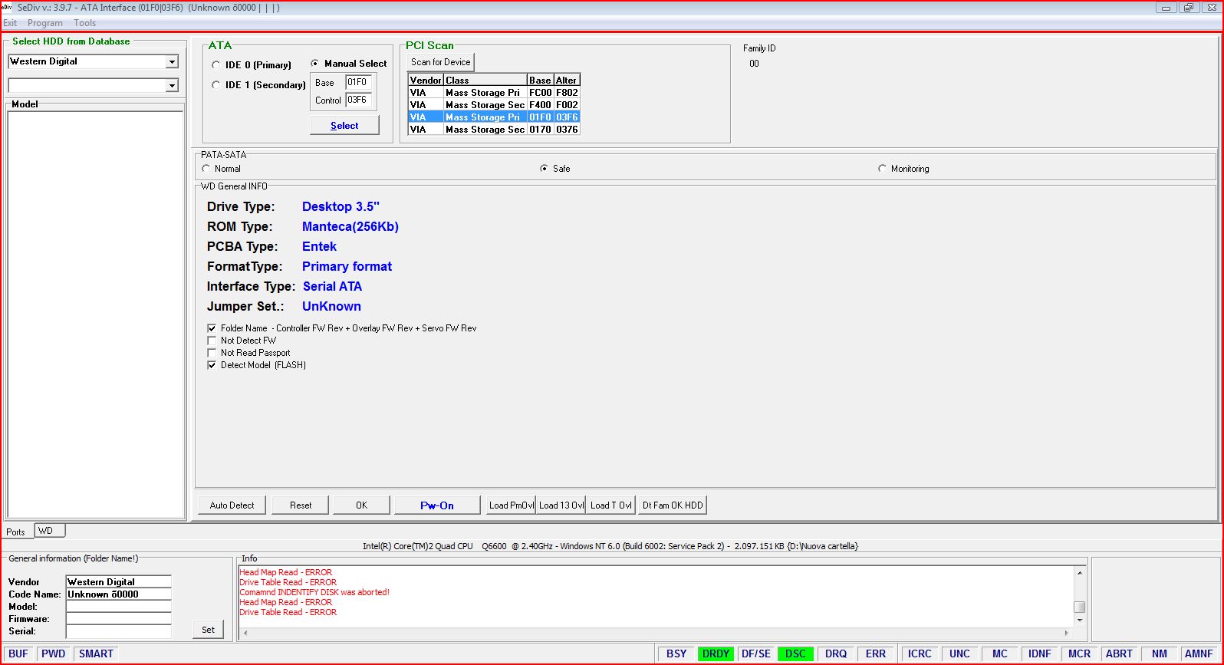This screenshot has width=1224, height=665.
Task: Click the Scan for Device button
Action: [x=441, y=62]
